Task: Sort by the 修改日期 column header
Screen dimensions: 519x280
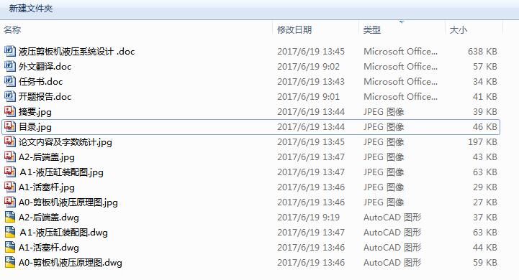Action: 294,29
